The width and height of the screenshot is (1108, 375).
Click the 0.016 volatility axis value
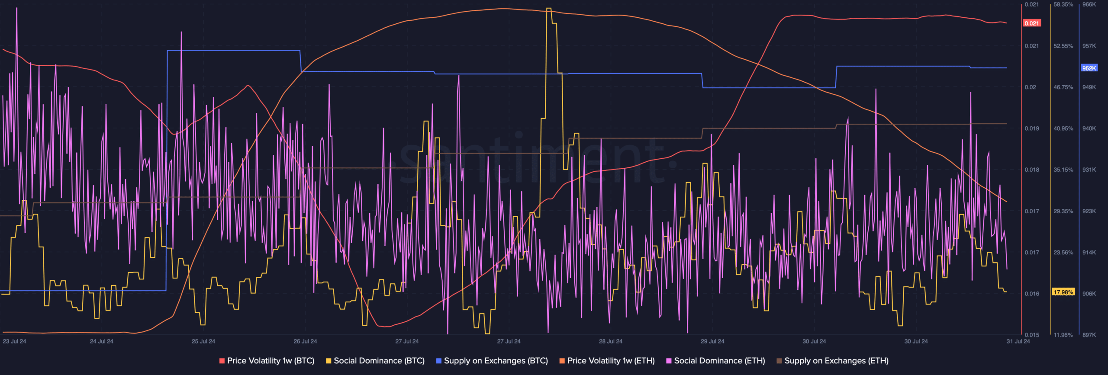pyautogui.click(x=1031, y=294)
